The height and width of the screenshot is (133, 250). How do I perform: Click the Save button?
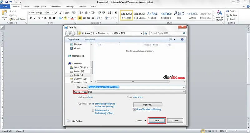[157, 121]
